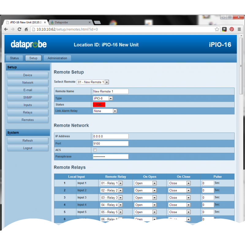Close the iPIO-16 New Unit tab
The image size is (245, 245).
click(45, 22)
